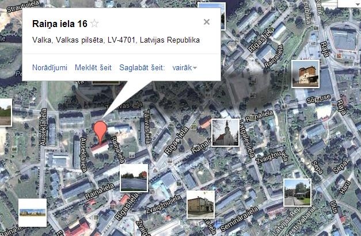Close the address info popup

(207, 22)
